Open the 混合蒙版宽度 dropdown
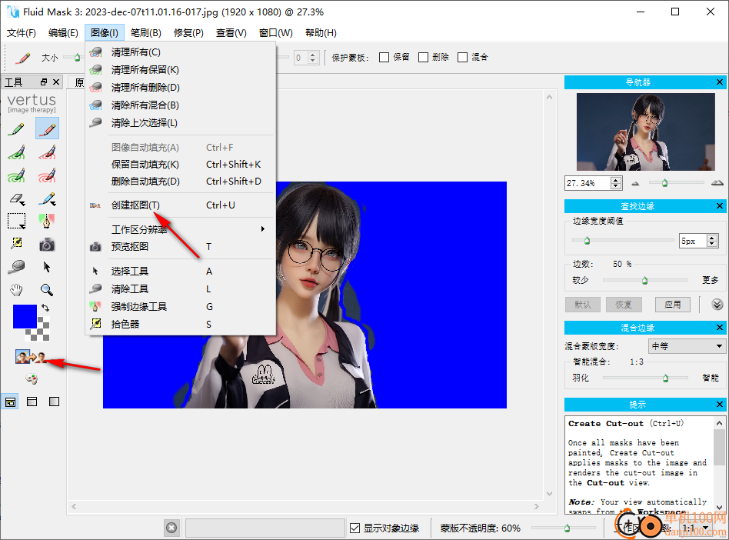The height and width of the screenshot is (540, 729). click(x=686, y=346)
